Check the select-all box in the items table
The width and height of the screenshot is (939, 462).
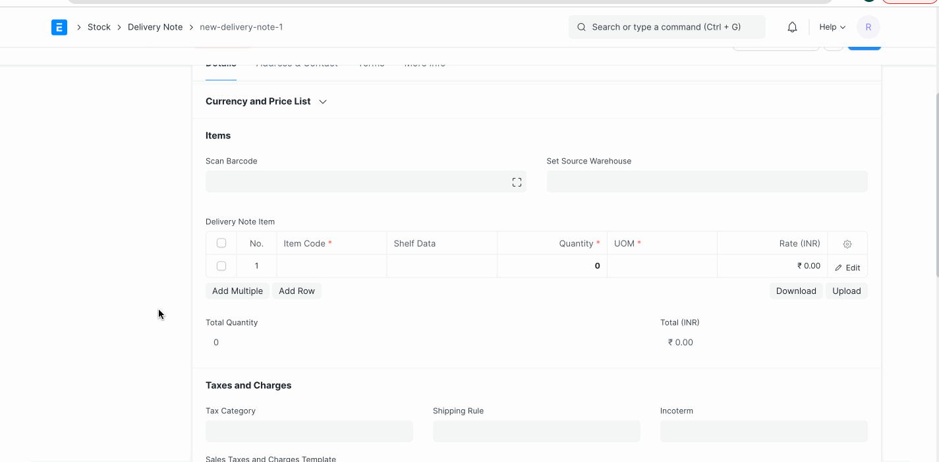221,243
